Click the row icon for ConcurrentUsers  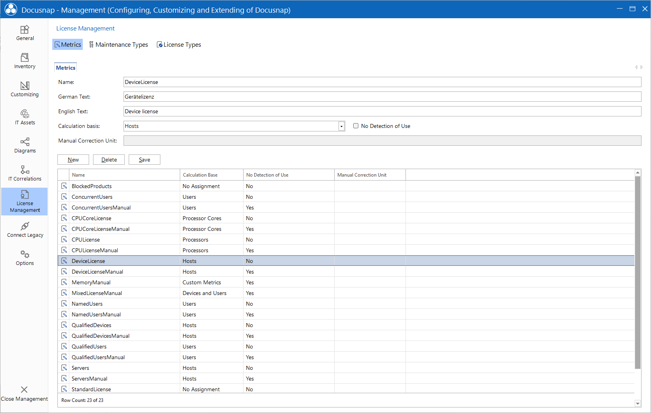click(x=64, y=196)
